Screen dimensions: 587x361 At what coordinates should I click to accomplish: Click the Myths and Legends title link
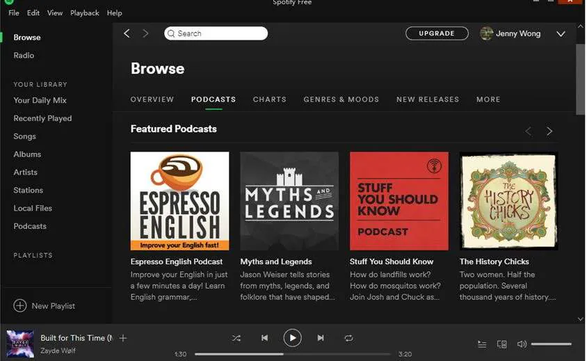click(276, 262)
